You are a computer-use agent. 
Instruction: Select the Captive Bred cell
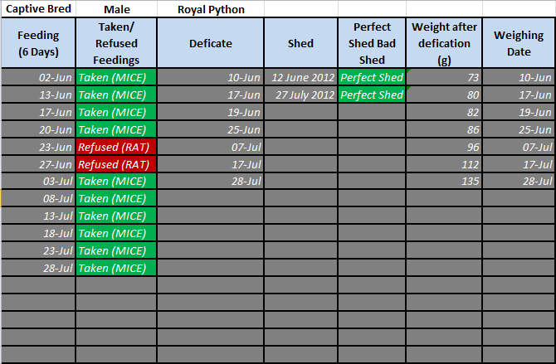(38, 9)
